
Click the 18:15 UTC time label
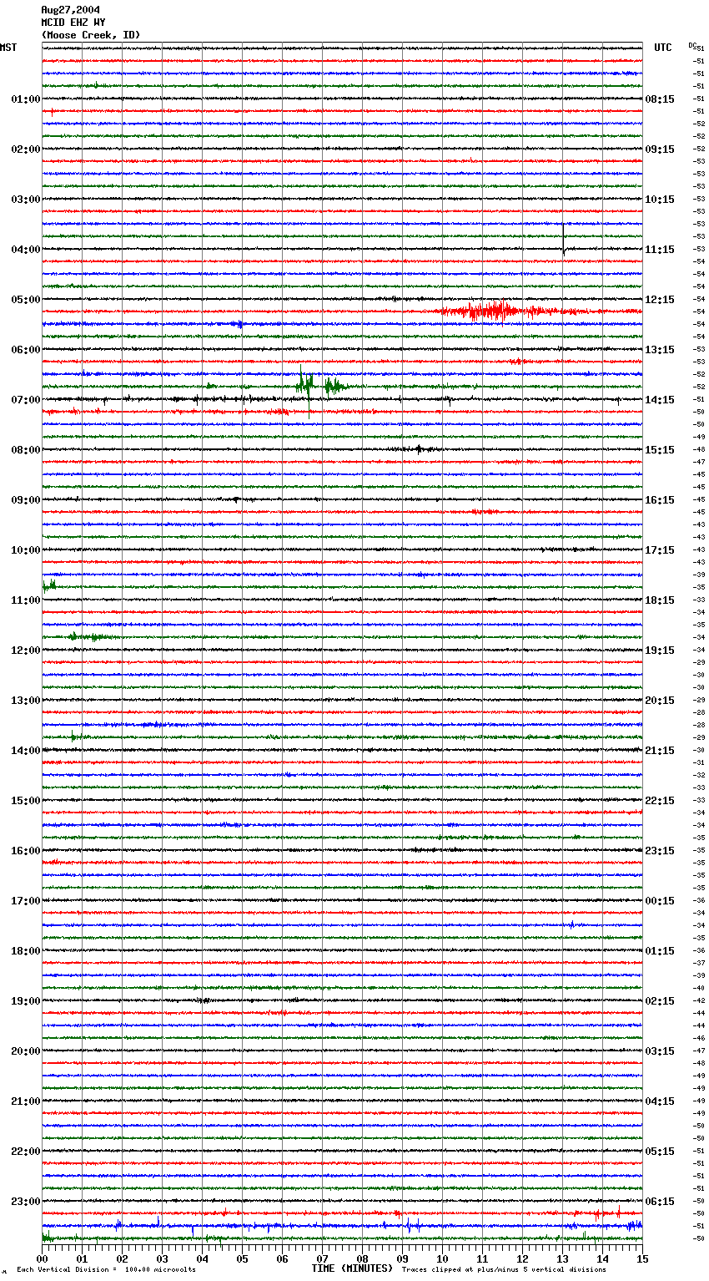tap(660, 600)
